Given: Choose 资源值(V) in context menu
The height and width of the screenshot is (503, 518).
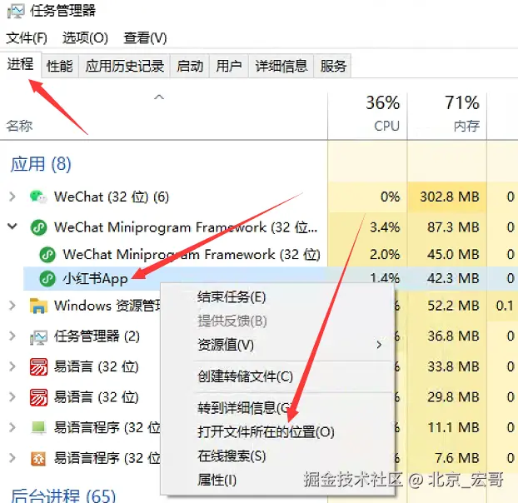Looking at the screenshot, I should pos(277,345).
